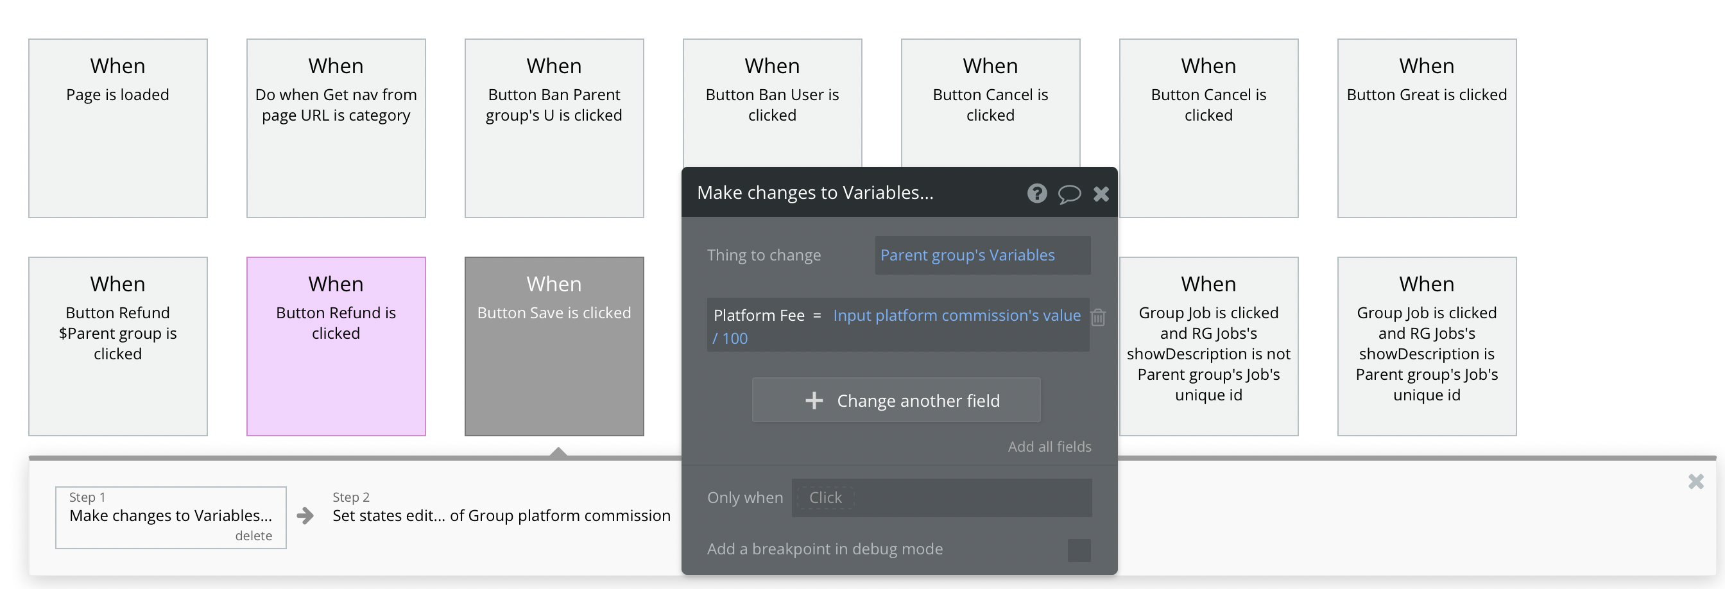Click the plus icon for another field
This screenshot has height=589, width=1725.
pyautogui.click(x=814, y=400)
